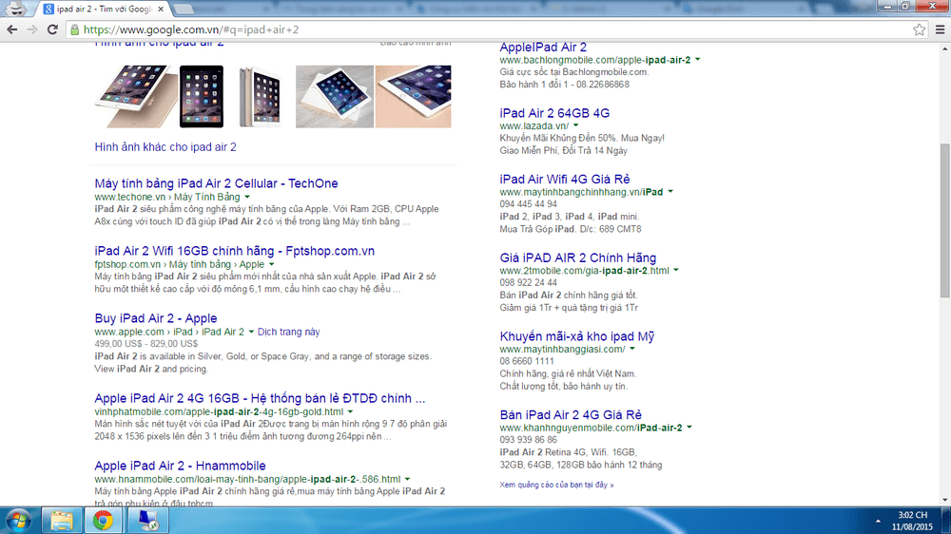951x534 pixels.
Task: Click the www.lazada.vn green URL text
Action: (534, 126)
